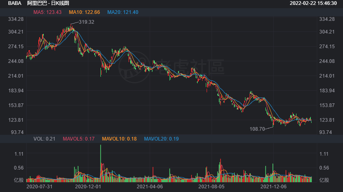
Task: Click the 2021-04-06 date axis label
Action: click(150, 187)
